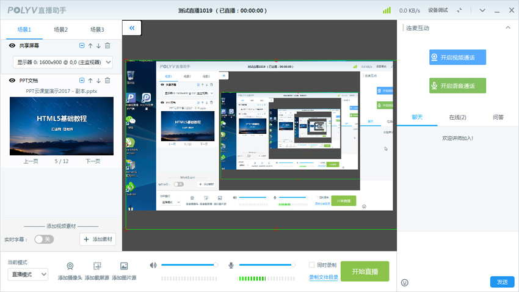Enable the 同时录制 checkbox
The width and height of the screenshot is (519, 292).
point(311,265)
